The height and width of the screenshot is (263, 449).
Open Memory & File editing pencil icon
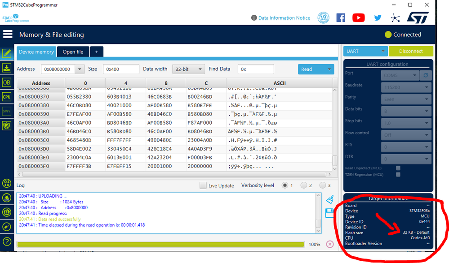7,53
